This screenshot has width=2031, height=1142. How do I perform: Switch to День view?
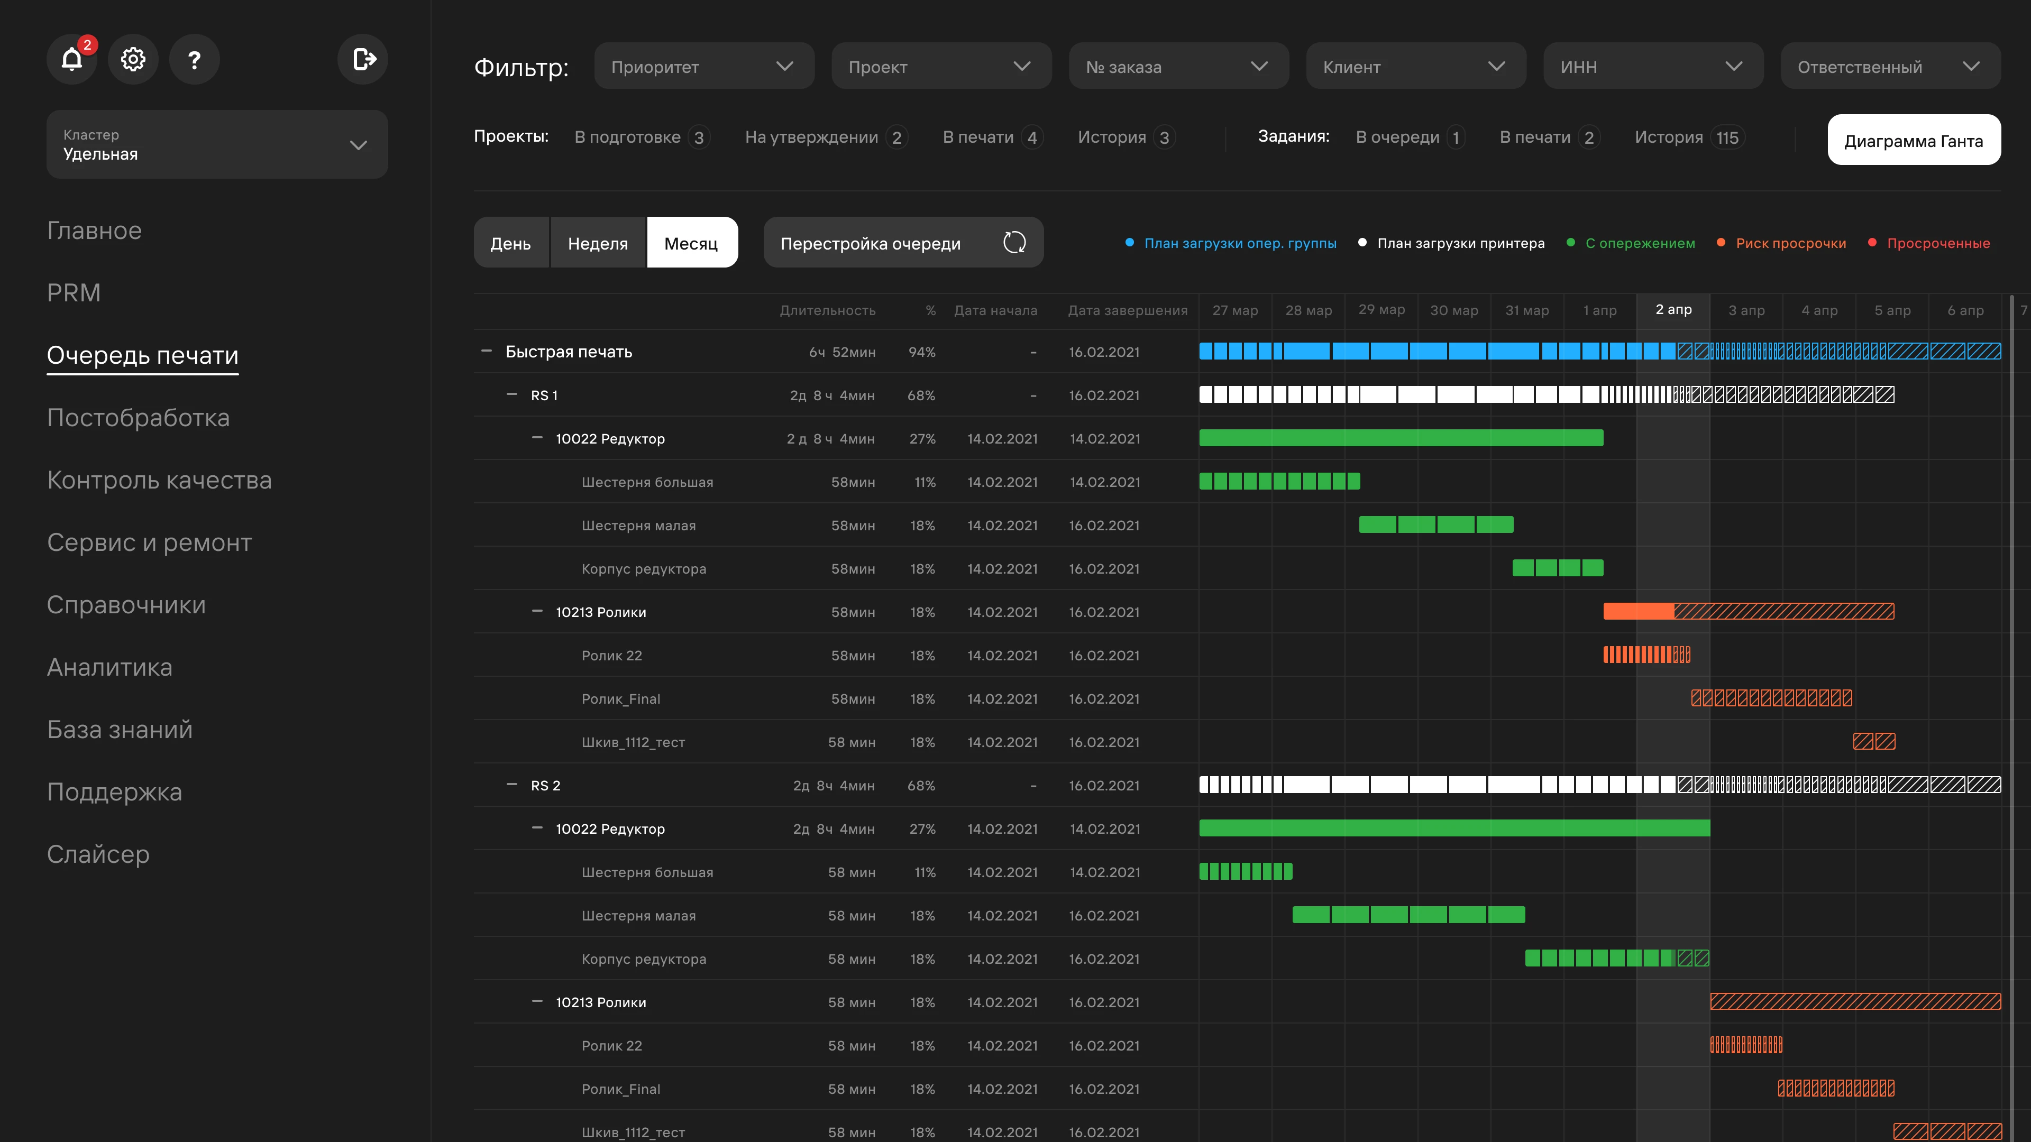511,243
